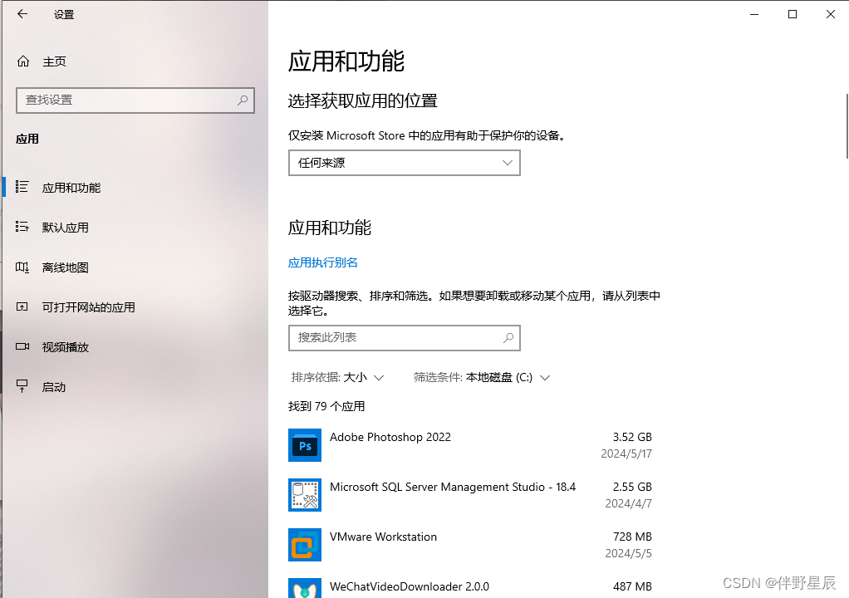Close the 设置 window
The width and height of the screenshot is (849, 598).
831,14
